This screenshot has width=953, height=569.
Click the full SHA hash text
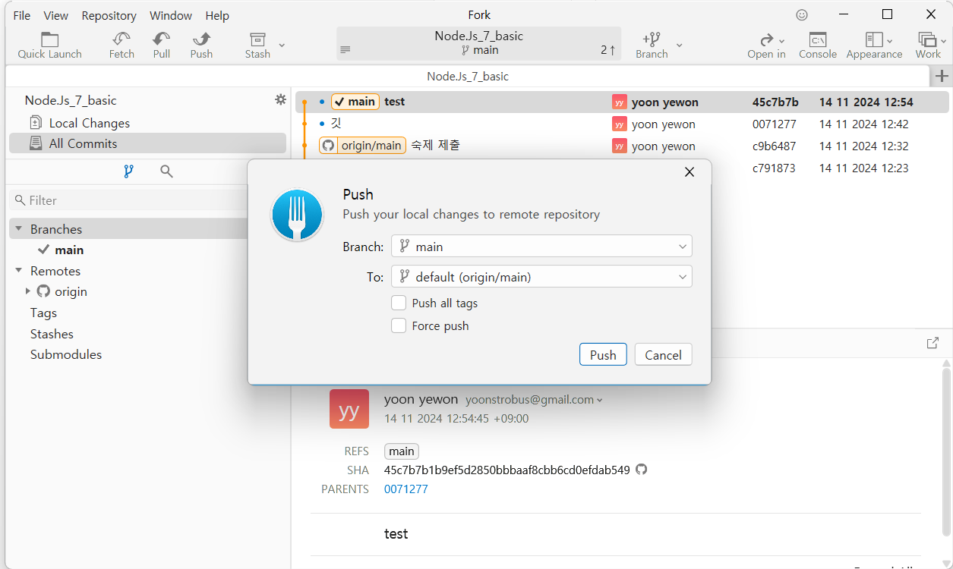[x=507, y=470]
